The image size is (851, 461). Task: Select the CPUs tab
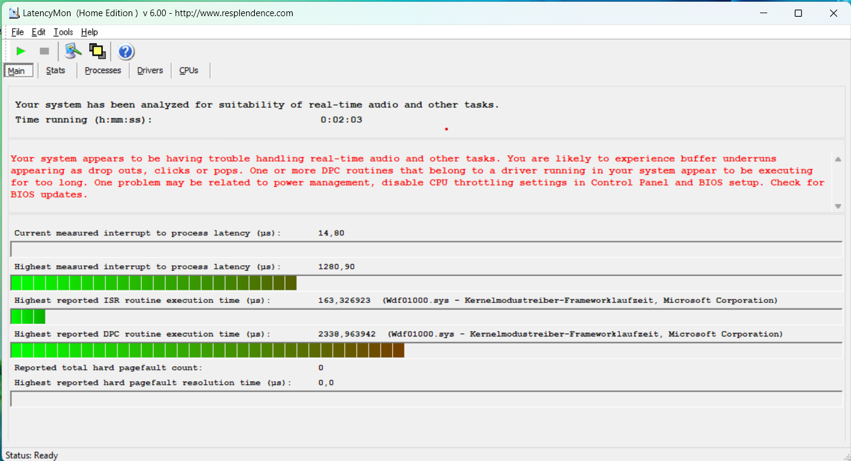point(189,71)
